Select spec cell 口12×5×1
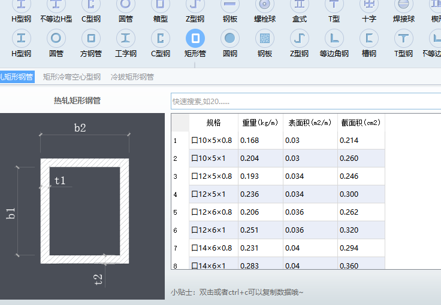 coord(213,194)
